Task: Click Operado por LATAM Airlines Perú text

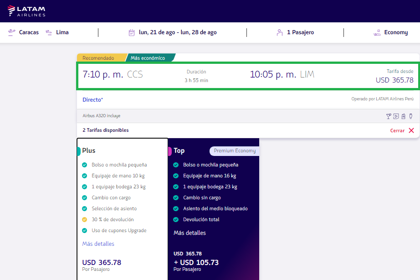Action: (382, 99)
